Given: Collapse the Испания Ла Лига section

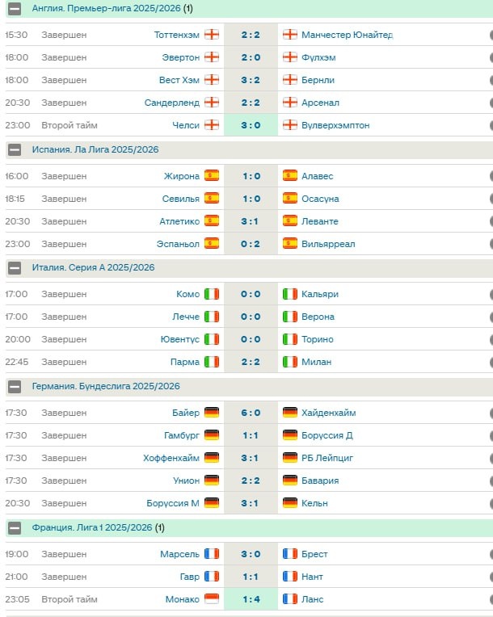Looking at the screenshot, I should pos(15,149).
